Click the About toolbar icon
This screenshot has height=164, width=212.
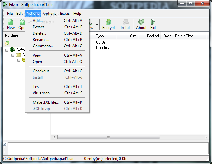pos(141,22)
